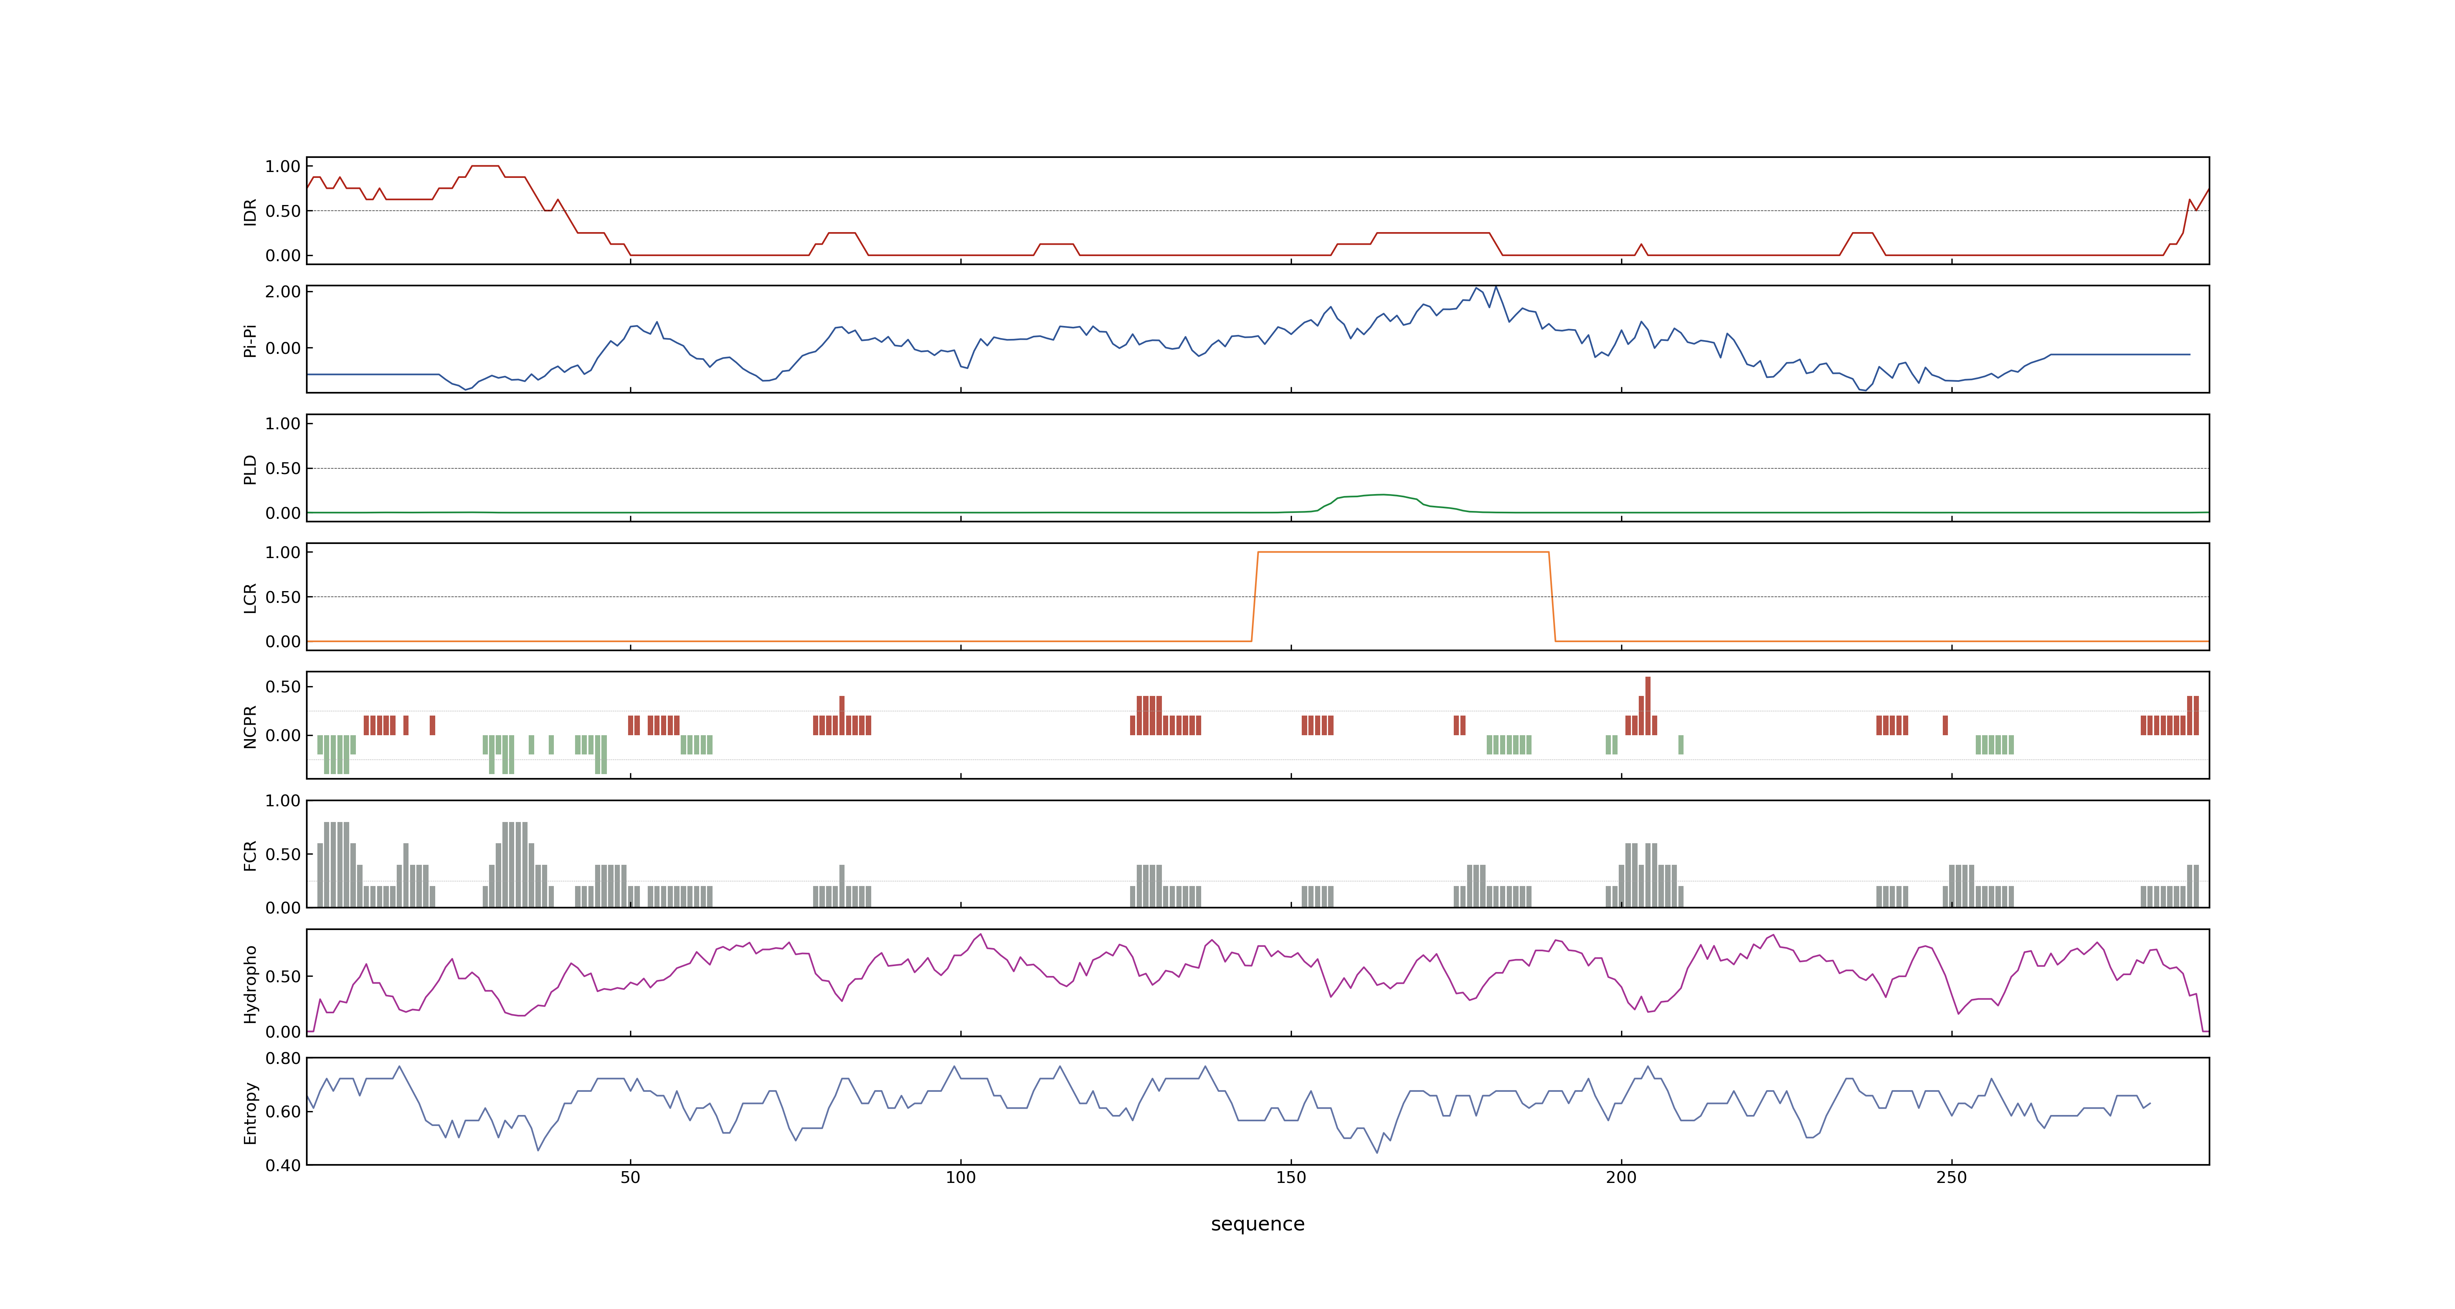This screenshot has height=1309, width=2455.
Task: Click the Pi-Pi y-axis label
Action: pos(250,340)
